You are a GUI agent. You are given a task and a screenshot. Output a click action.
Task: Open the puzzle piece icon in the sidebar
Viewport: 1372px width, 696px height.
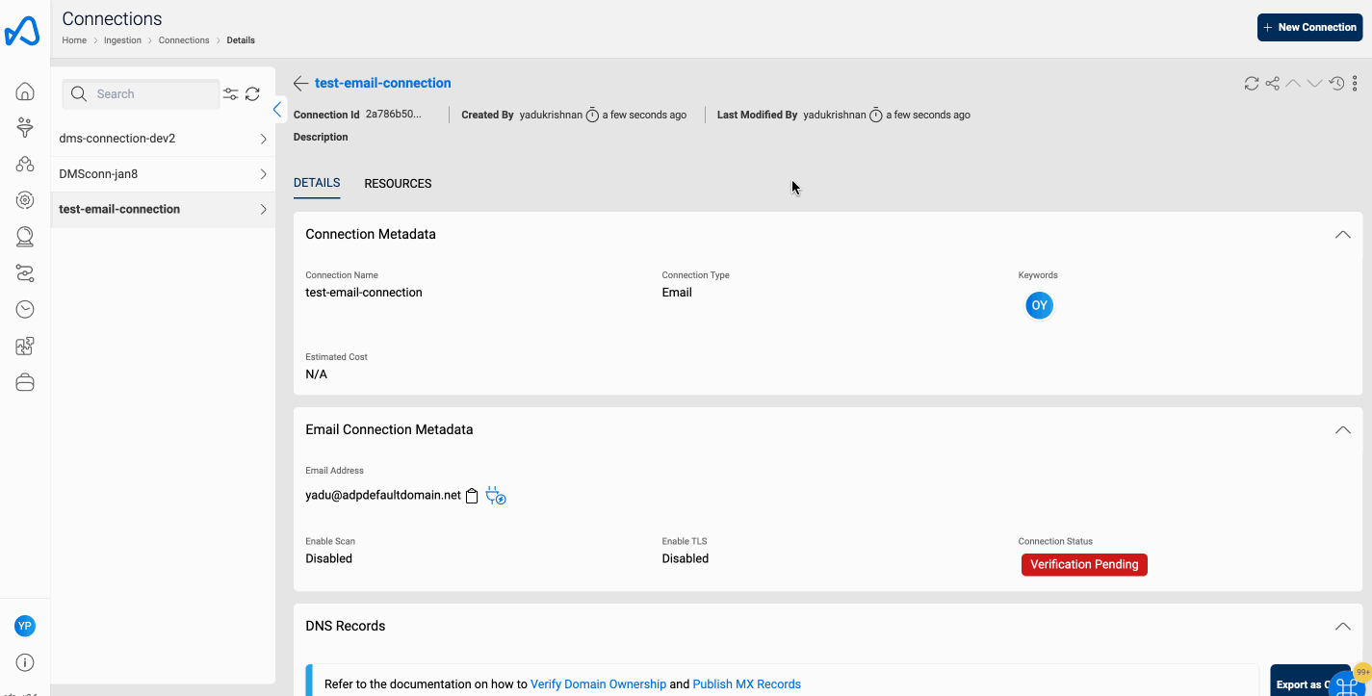(x=25, y=347)
